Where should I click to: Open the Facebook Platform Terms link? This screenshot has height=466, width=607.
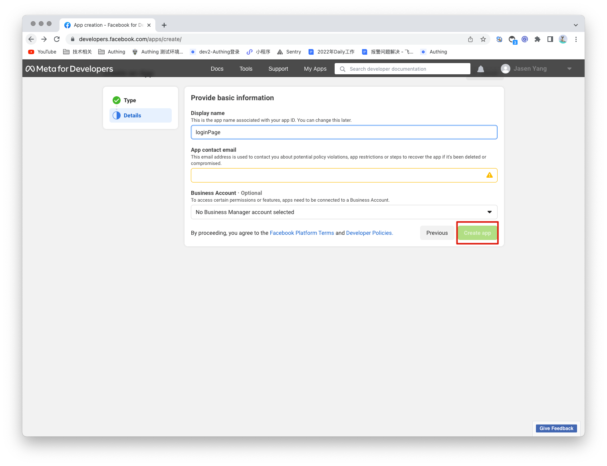tap(302, 233)
